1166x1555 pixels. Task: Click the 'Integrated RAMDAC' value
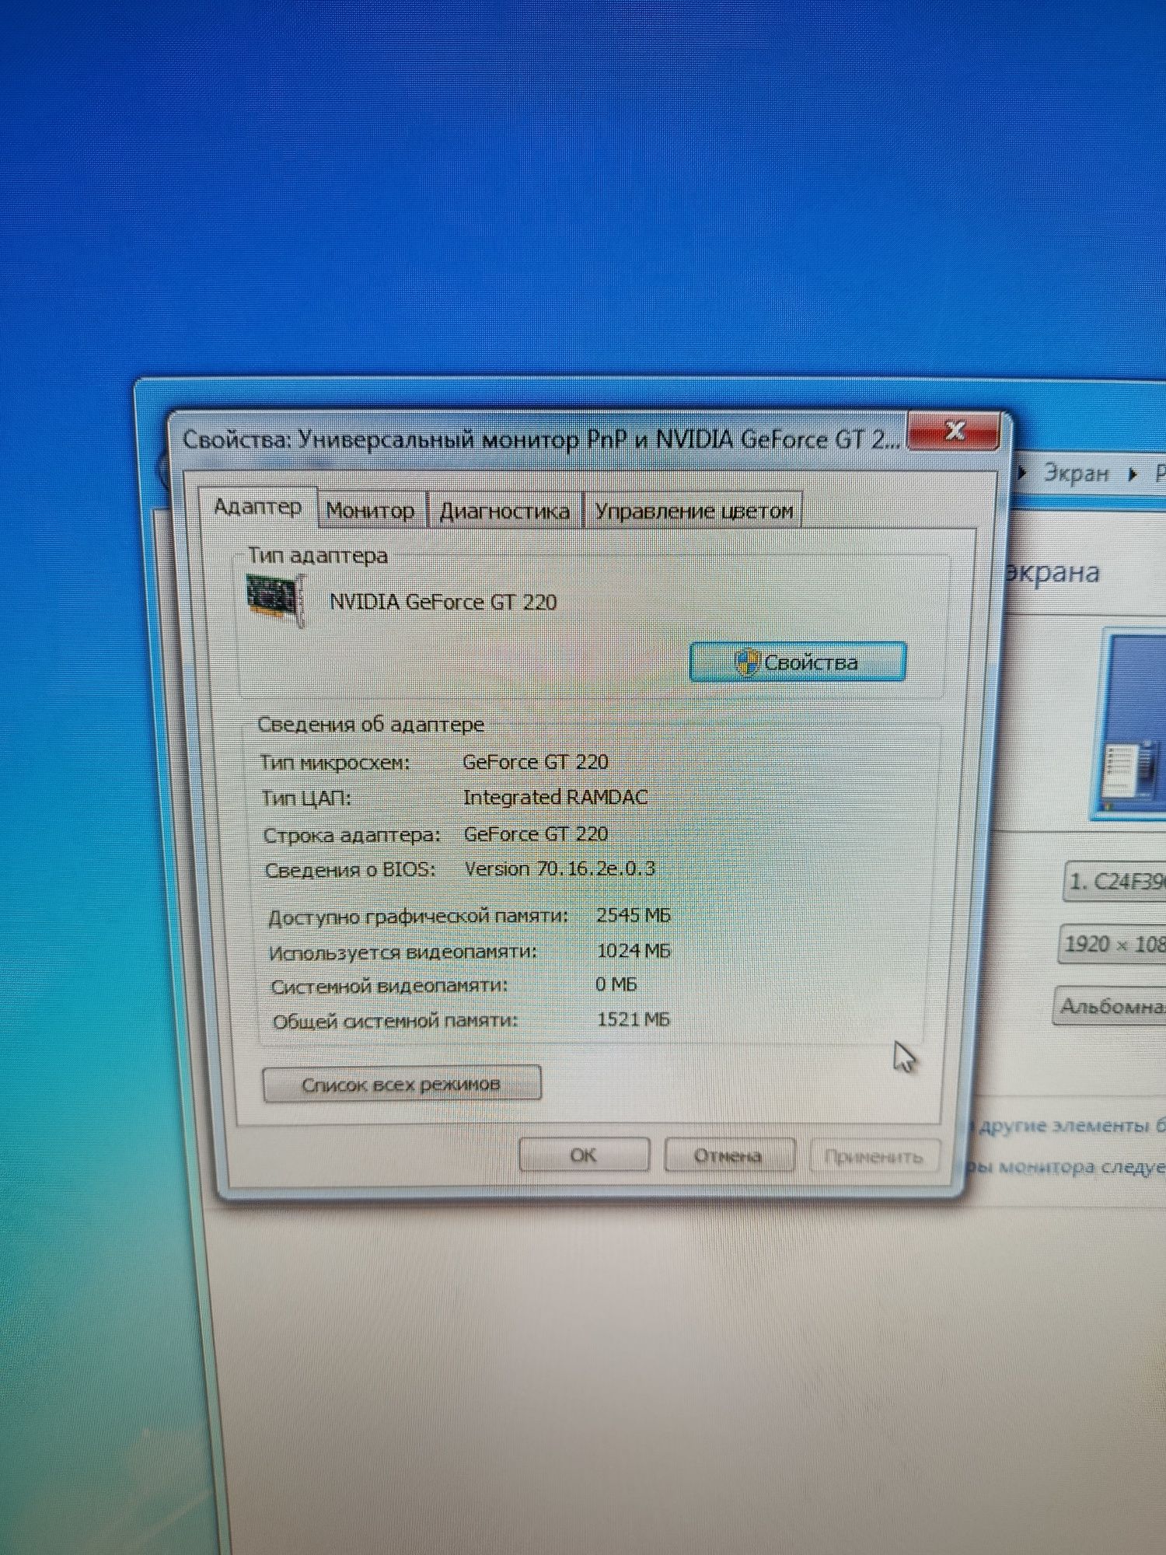555,797
